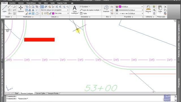Image resolution: width=181 pixels, height=102 pixels.
Task: Click the Copy clip icon in Presse-papiers
Action: 165,10
